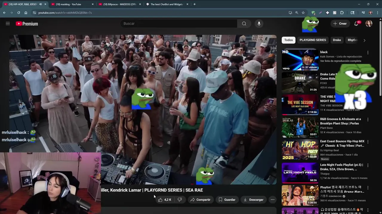This screenshot has width=382, height=214.
Task: Click the 'Guardar' save button
Action: coord(227,200)
